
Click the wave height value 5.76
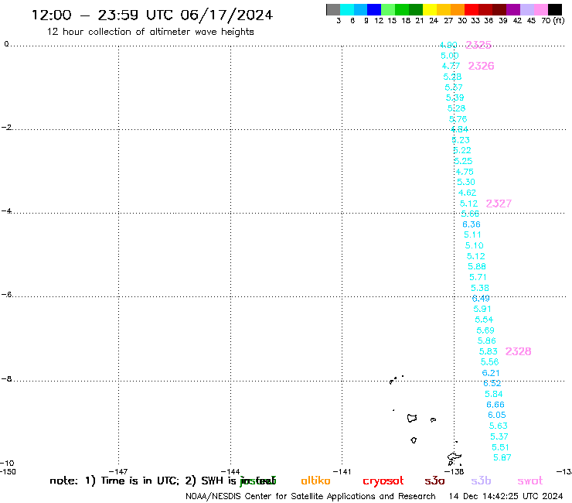[x=458, y=119]
